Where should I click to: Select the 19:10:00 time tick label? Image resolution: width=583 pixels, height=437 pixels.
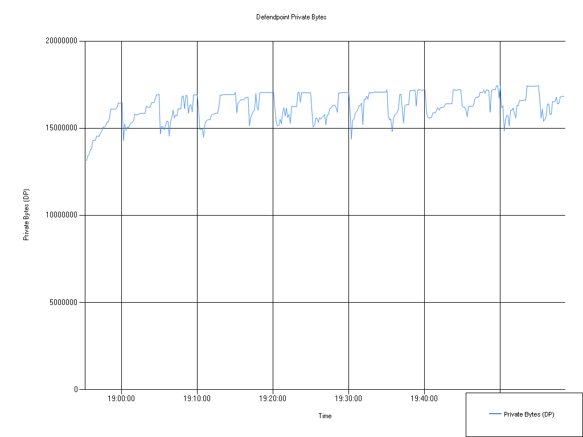coord(198,399)
